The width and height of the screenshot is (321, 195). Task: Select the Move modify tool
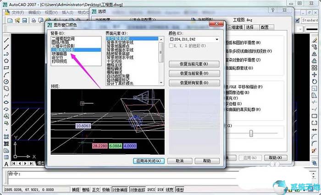tap(314, 75)
